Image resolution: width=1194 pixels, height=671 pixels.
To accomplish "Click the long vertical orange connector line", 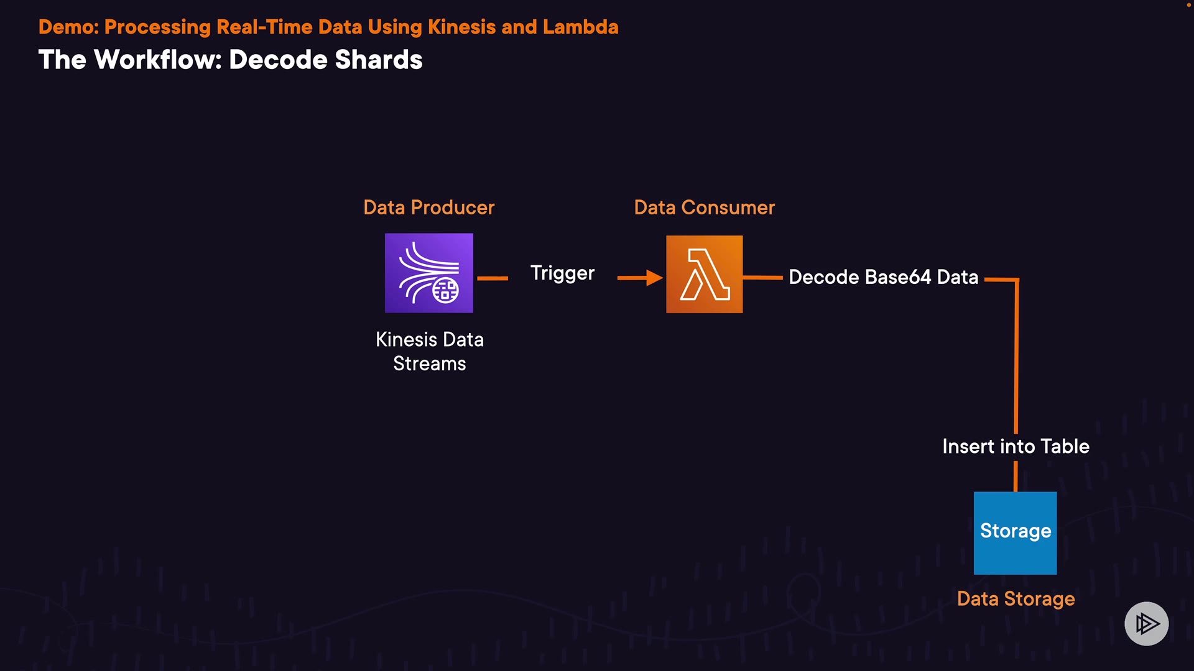I will coord(1017,360).
